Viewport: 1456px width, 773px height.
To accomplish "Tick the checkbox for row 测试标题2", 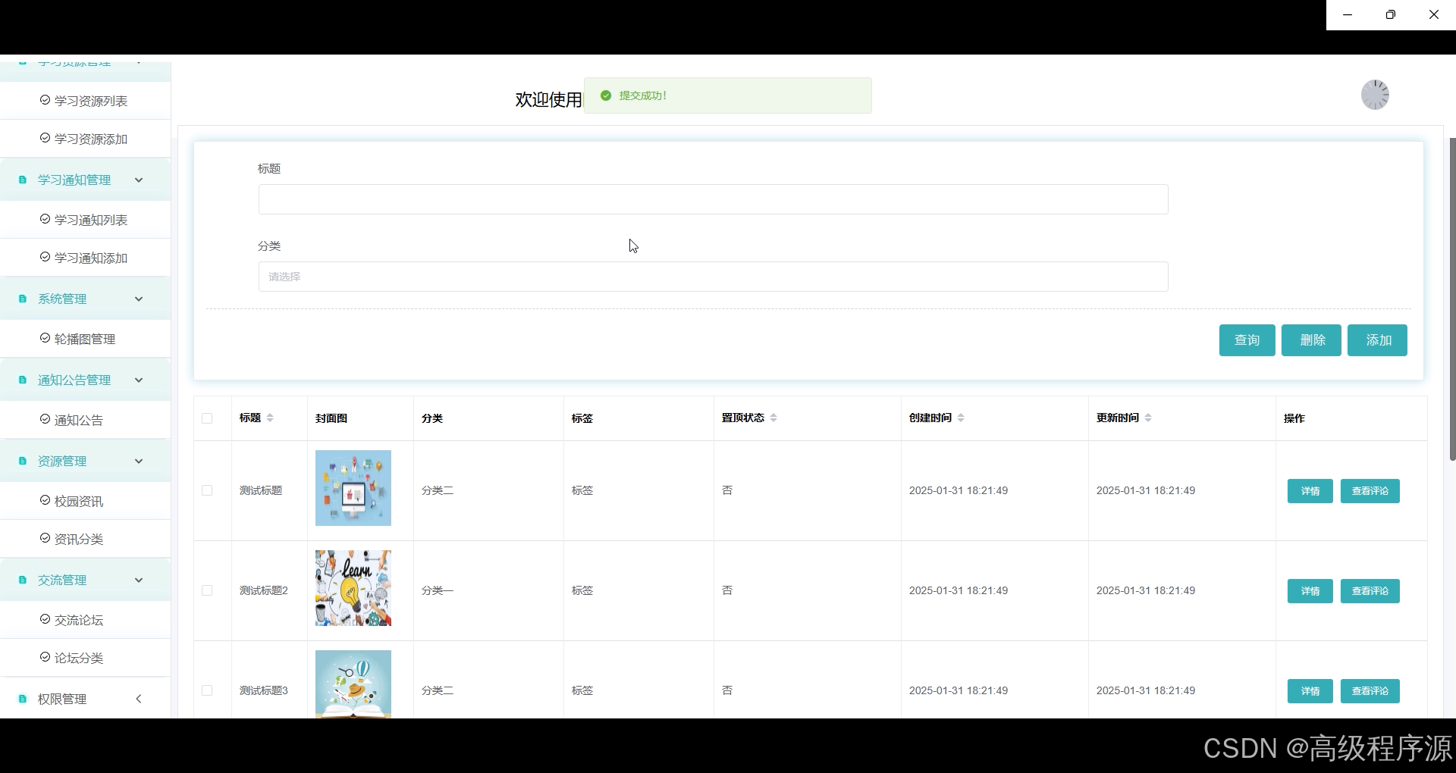I will (207, 590).
